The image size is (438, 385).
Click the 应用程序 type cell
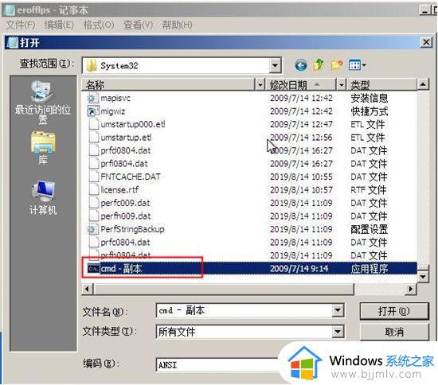tap(370, 269)
